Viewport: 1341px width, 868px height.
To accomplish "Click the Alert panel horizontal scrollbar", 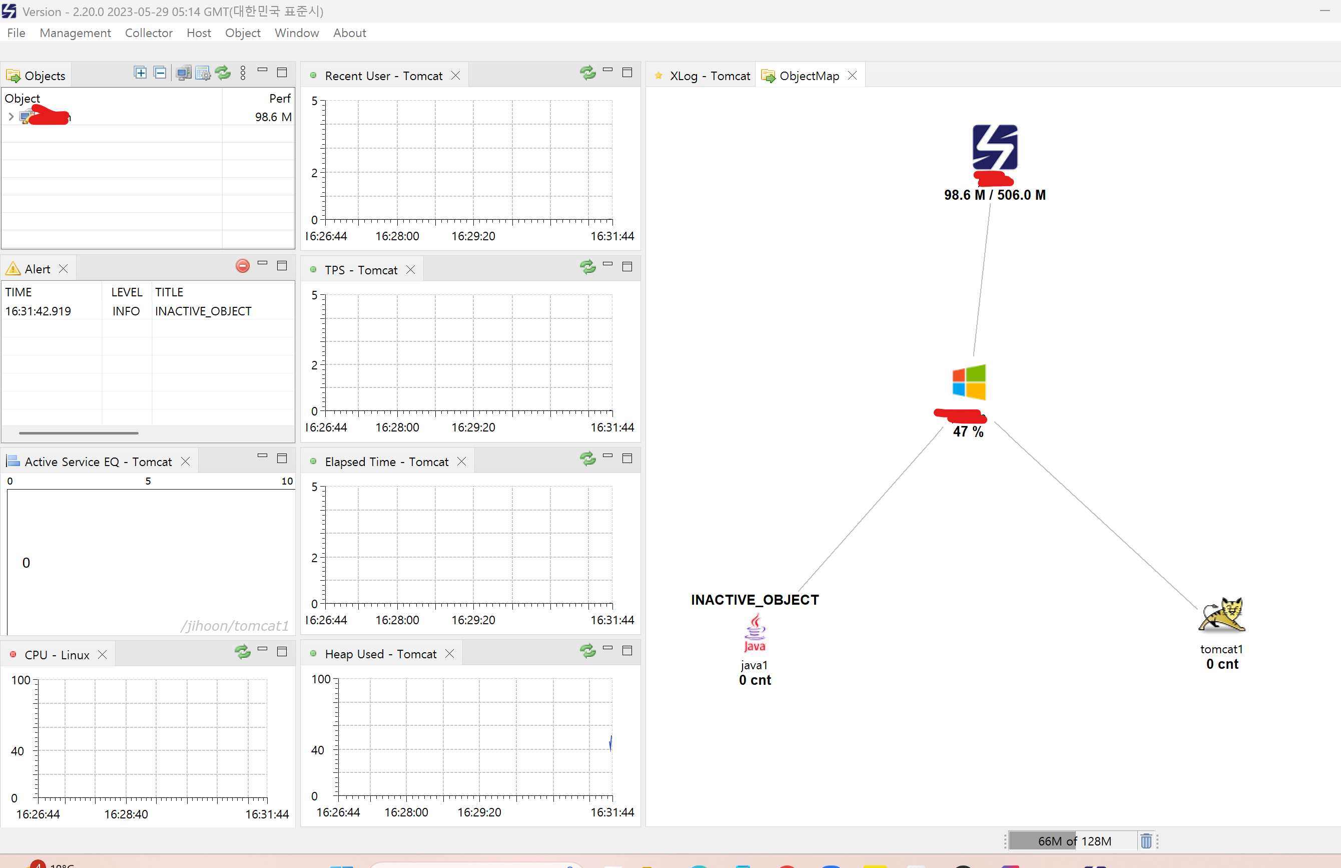I will click(79, 433).
